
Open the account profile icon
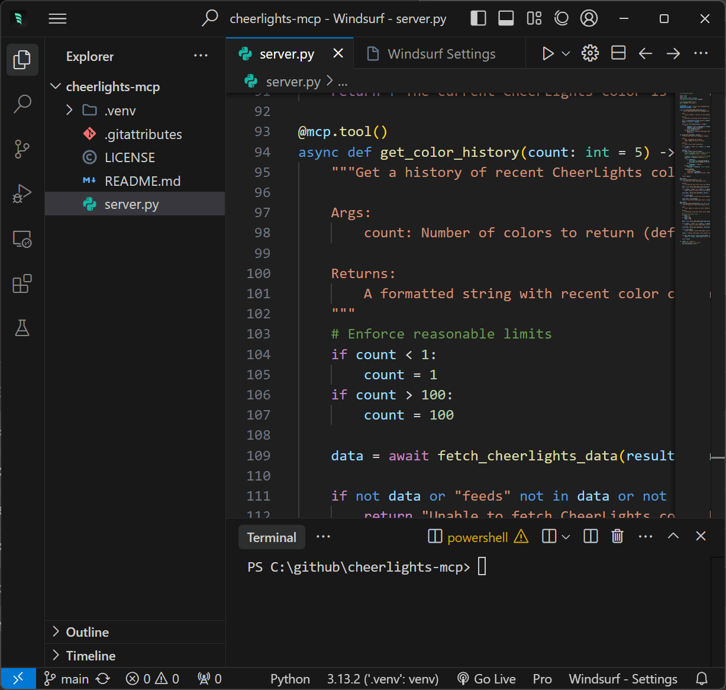point(589,18)
